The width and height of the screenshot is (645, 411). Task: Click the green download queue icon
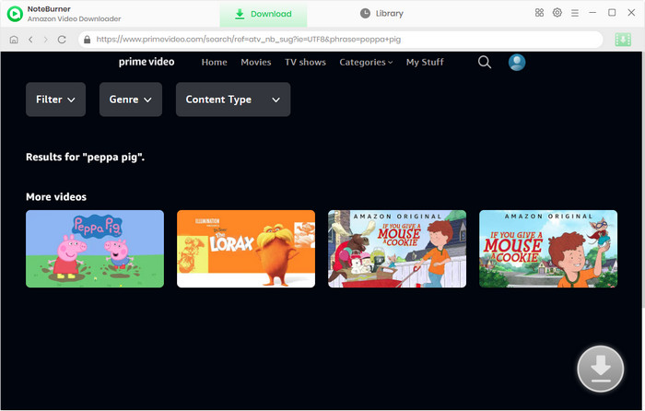623,40
